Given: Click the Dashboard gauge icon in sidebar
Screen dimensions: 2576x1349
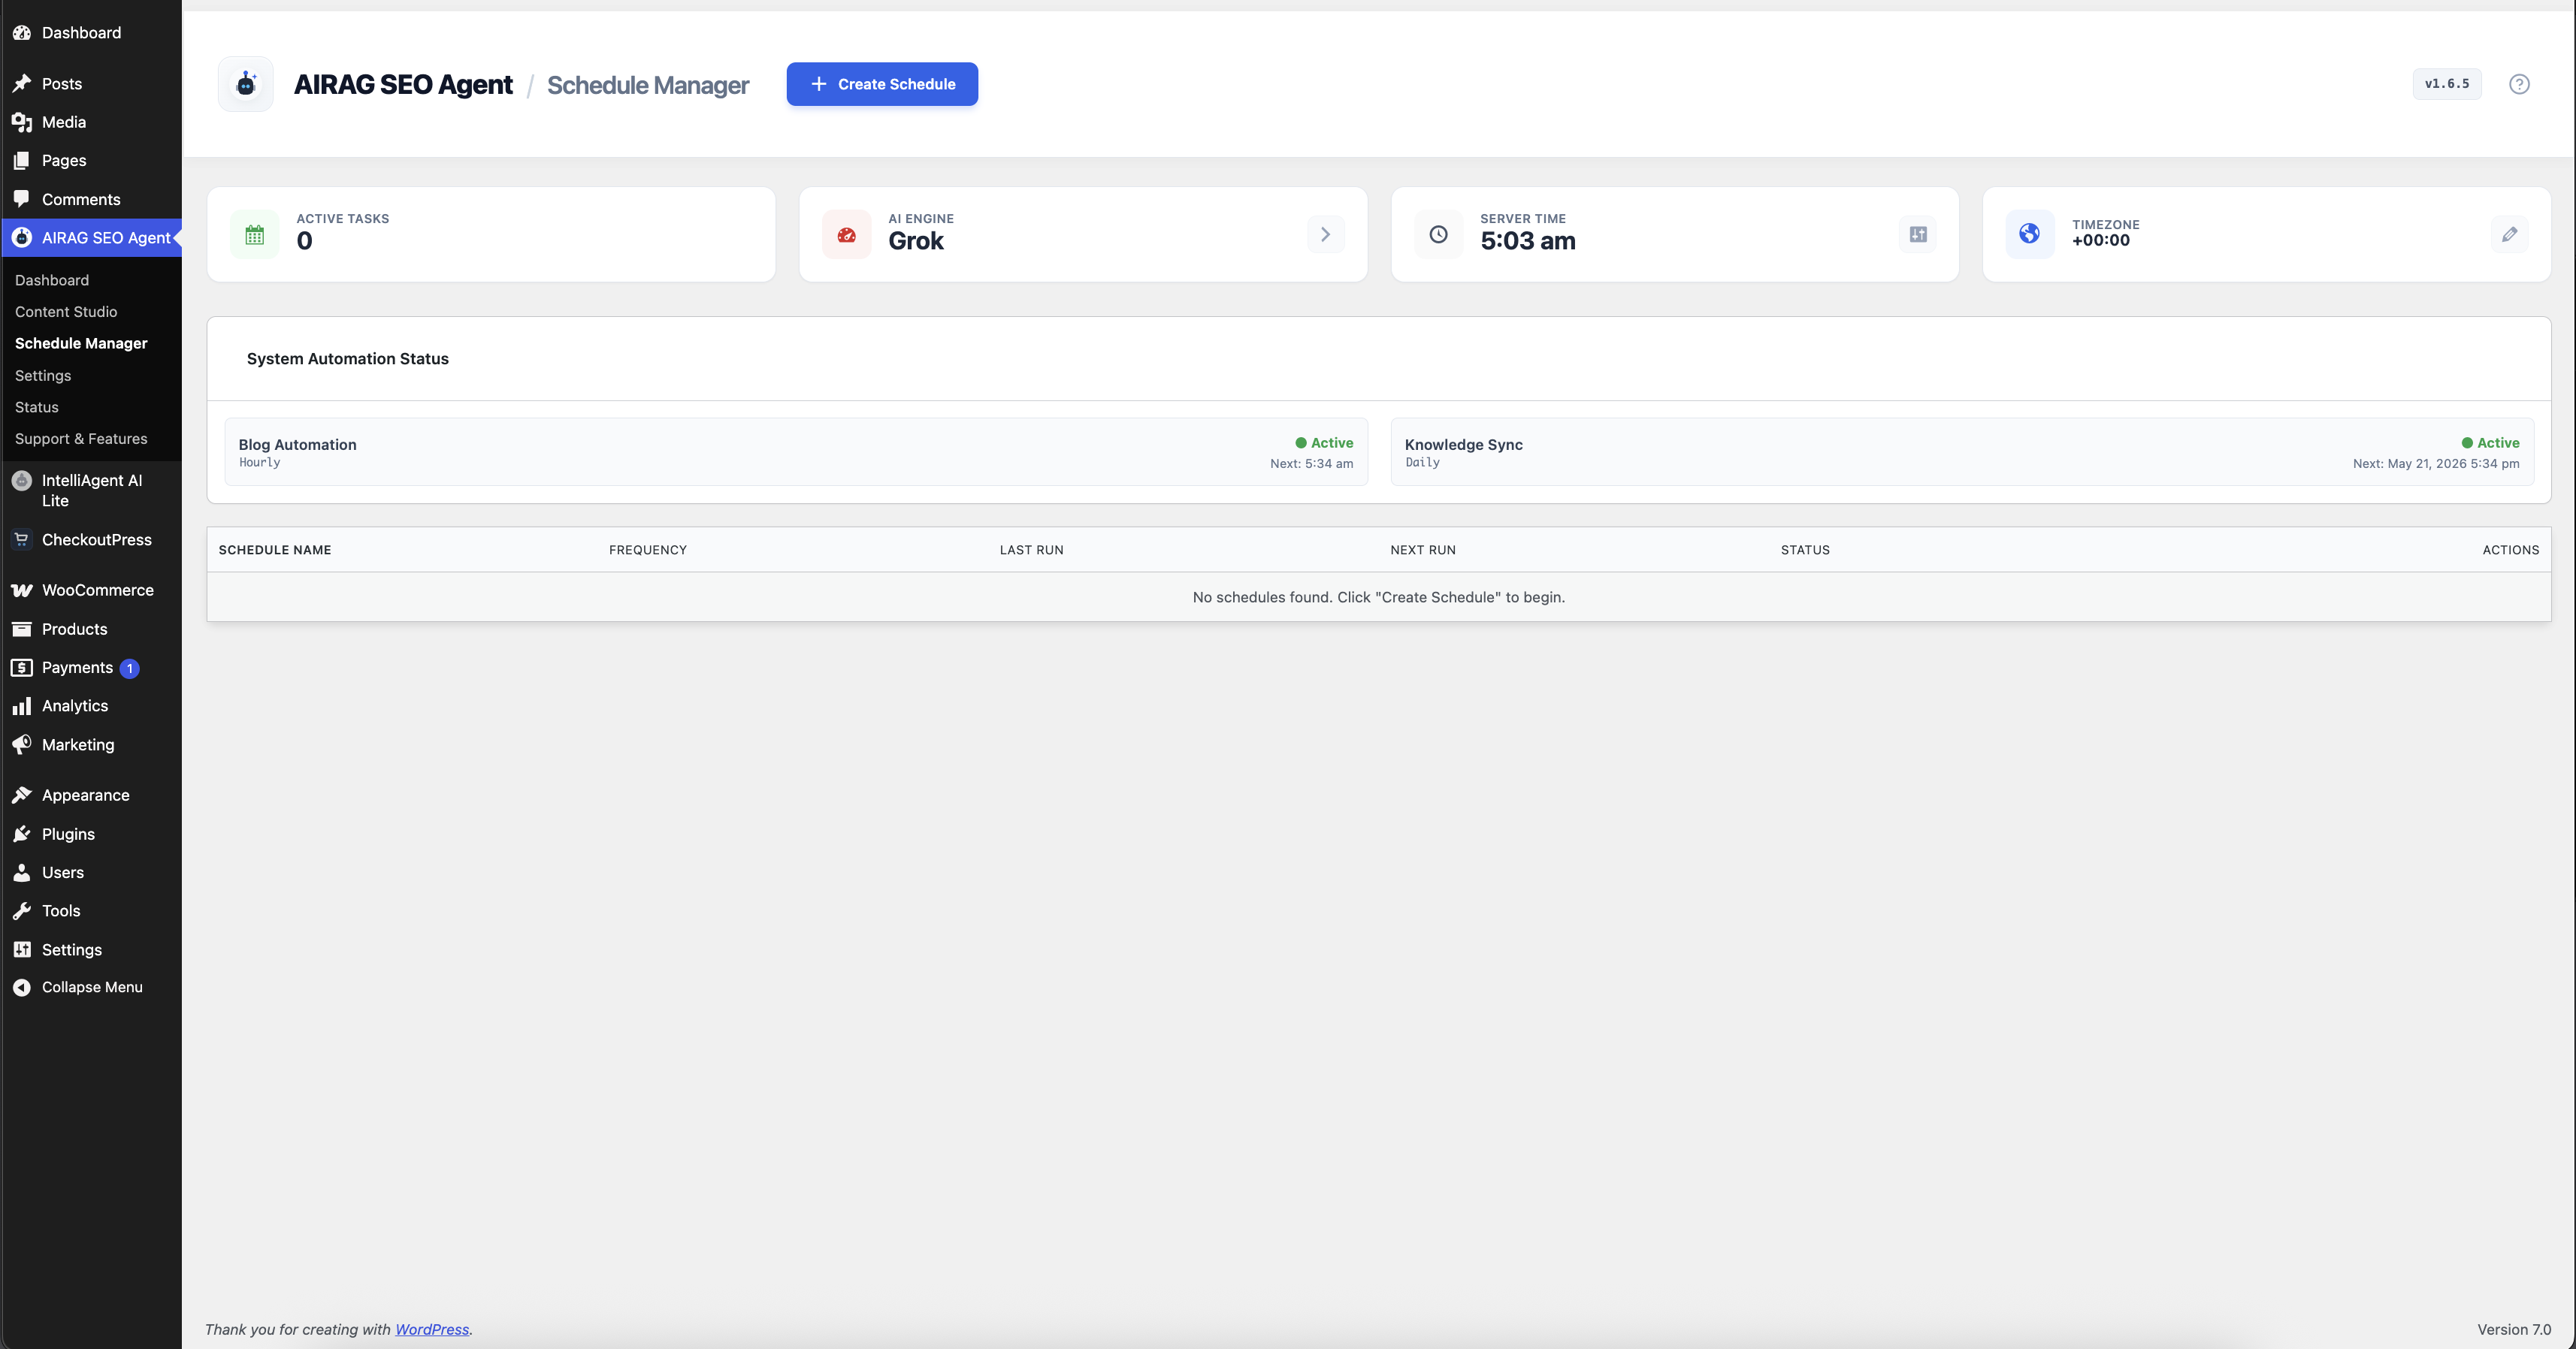Looking at the screenshot, I should tap(22, 33).
